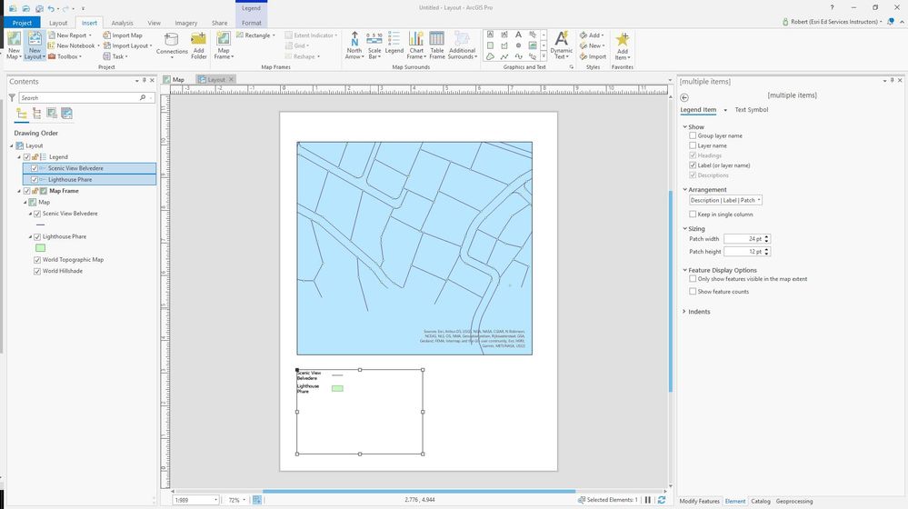Select the picture graphic tool in Graphics gallery

[x=533, y=45]
